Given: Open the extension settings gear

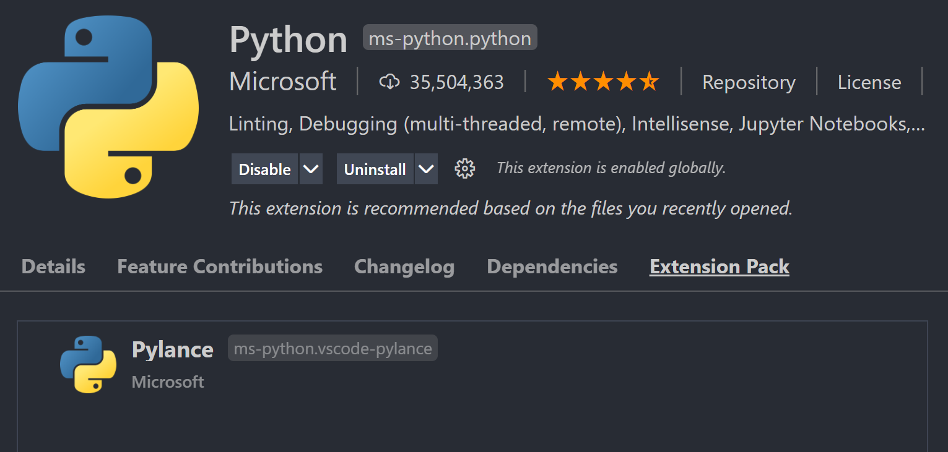Looking at the screenshot, I should tap(464, 168).
